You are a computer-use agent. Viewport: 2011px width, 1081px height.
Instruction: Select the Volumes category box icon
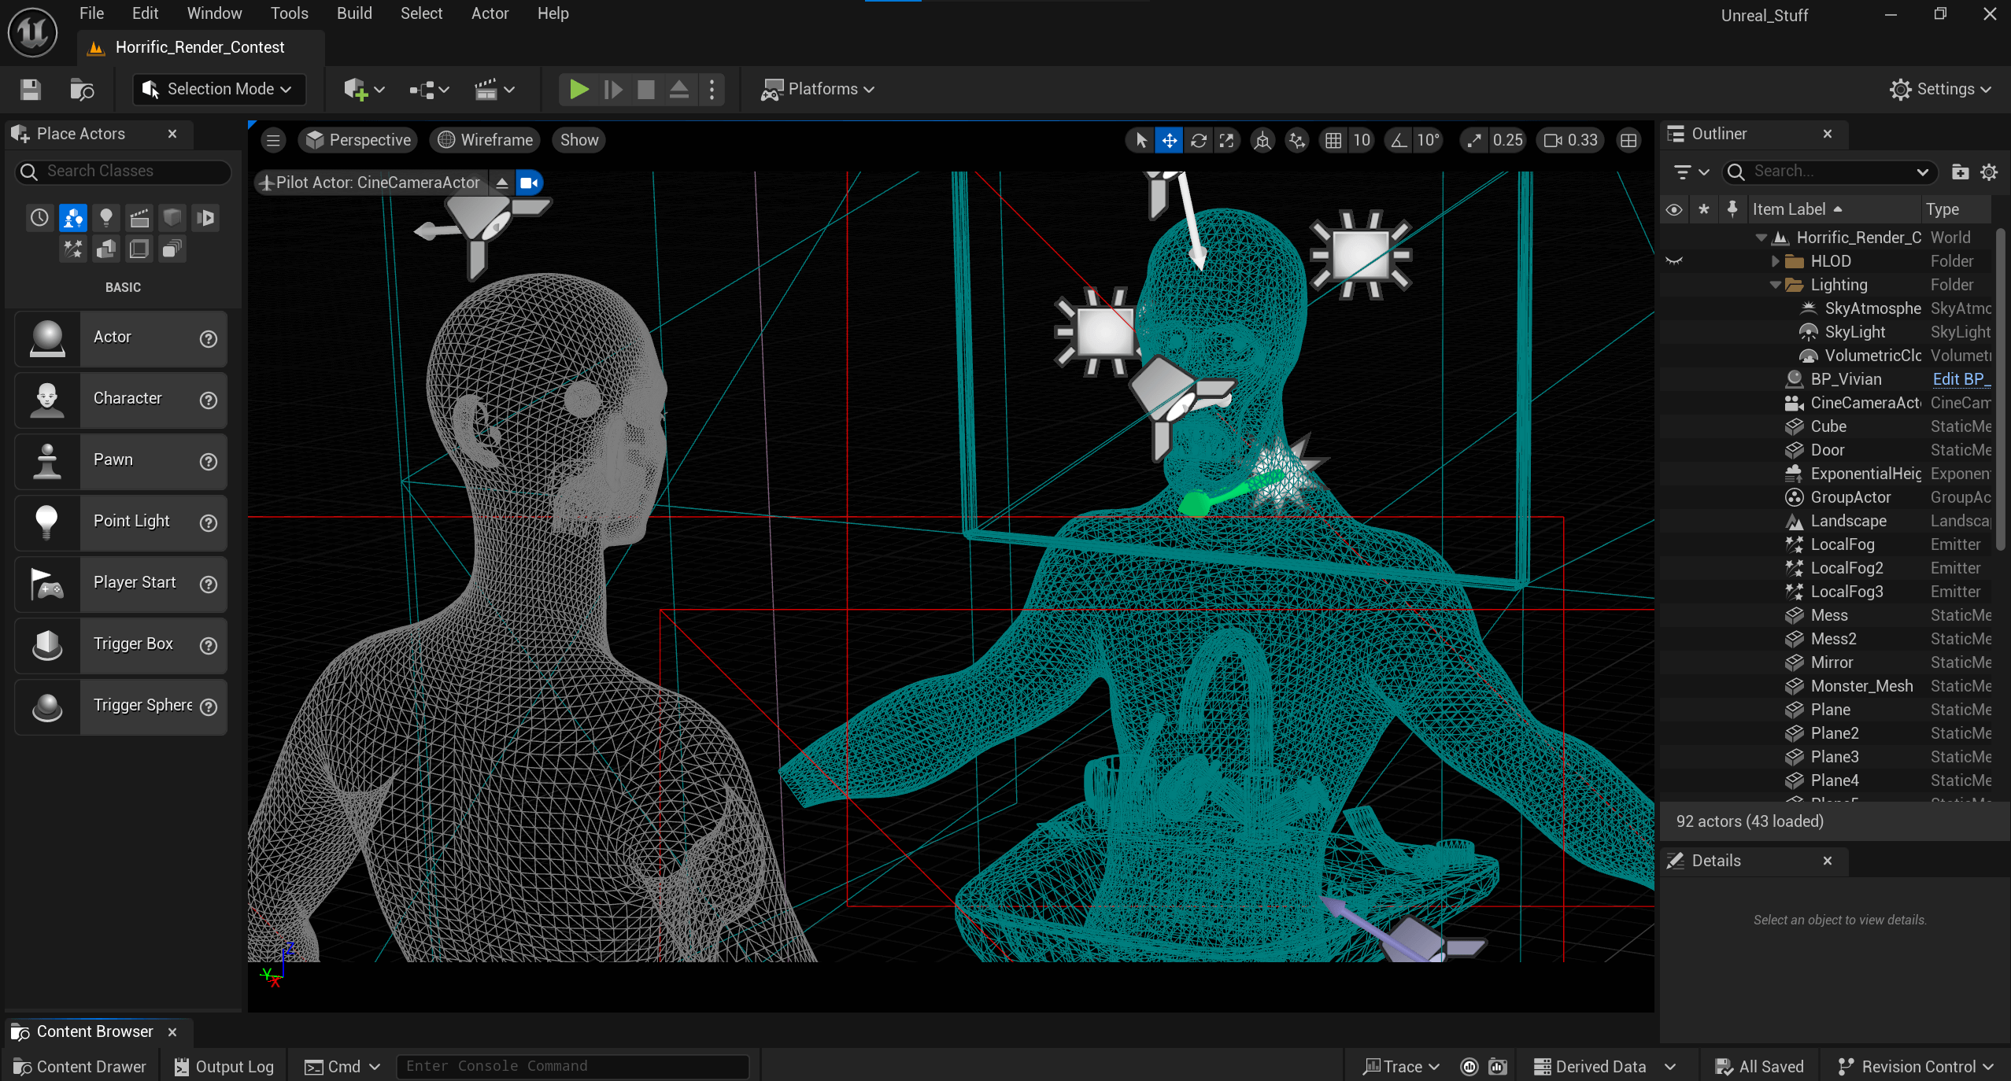point(139,249)
